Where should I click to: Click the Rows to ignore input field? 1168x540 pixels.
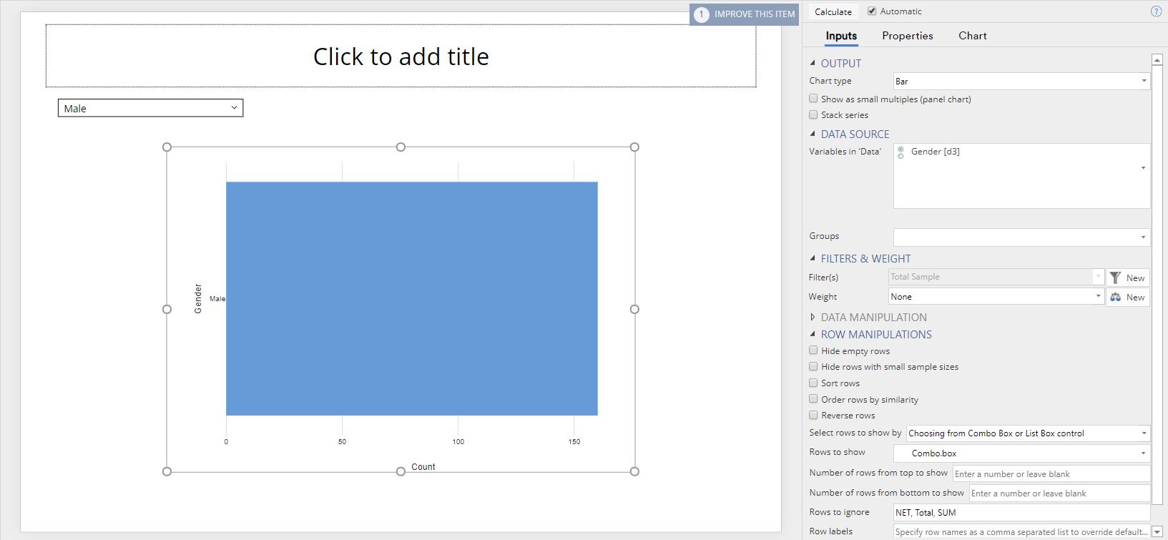click(1021, 512)
